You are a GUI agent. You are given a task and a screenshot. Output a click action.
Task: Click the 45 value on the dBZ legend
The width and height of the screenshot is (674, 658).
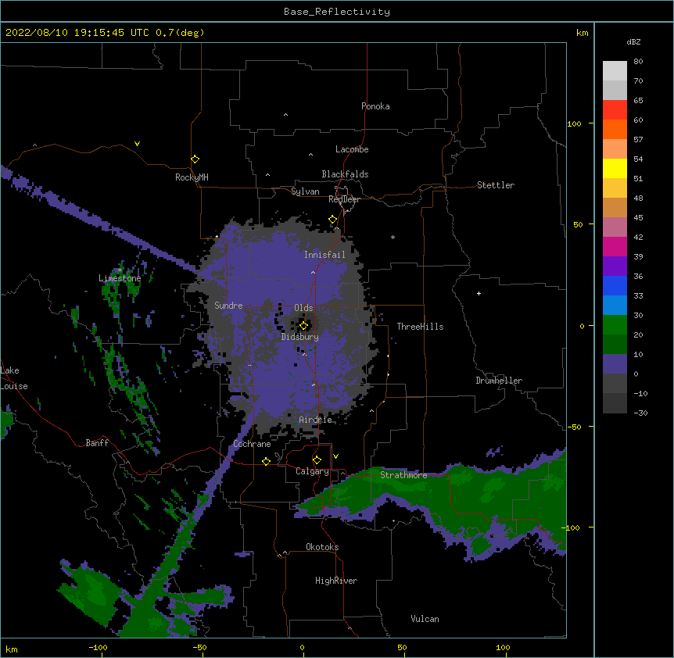coord(638,218)
